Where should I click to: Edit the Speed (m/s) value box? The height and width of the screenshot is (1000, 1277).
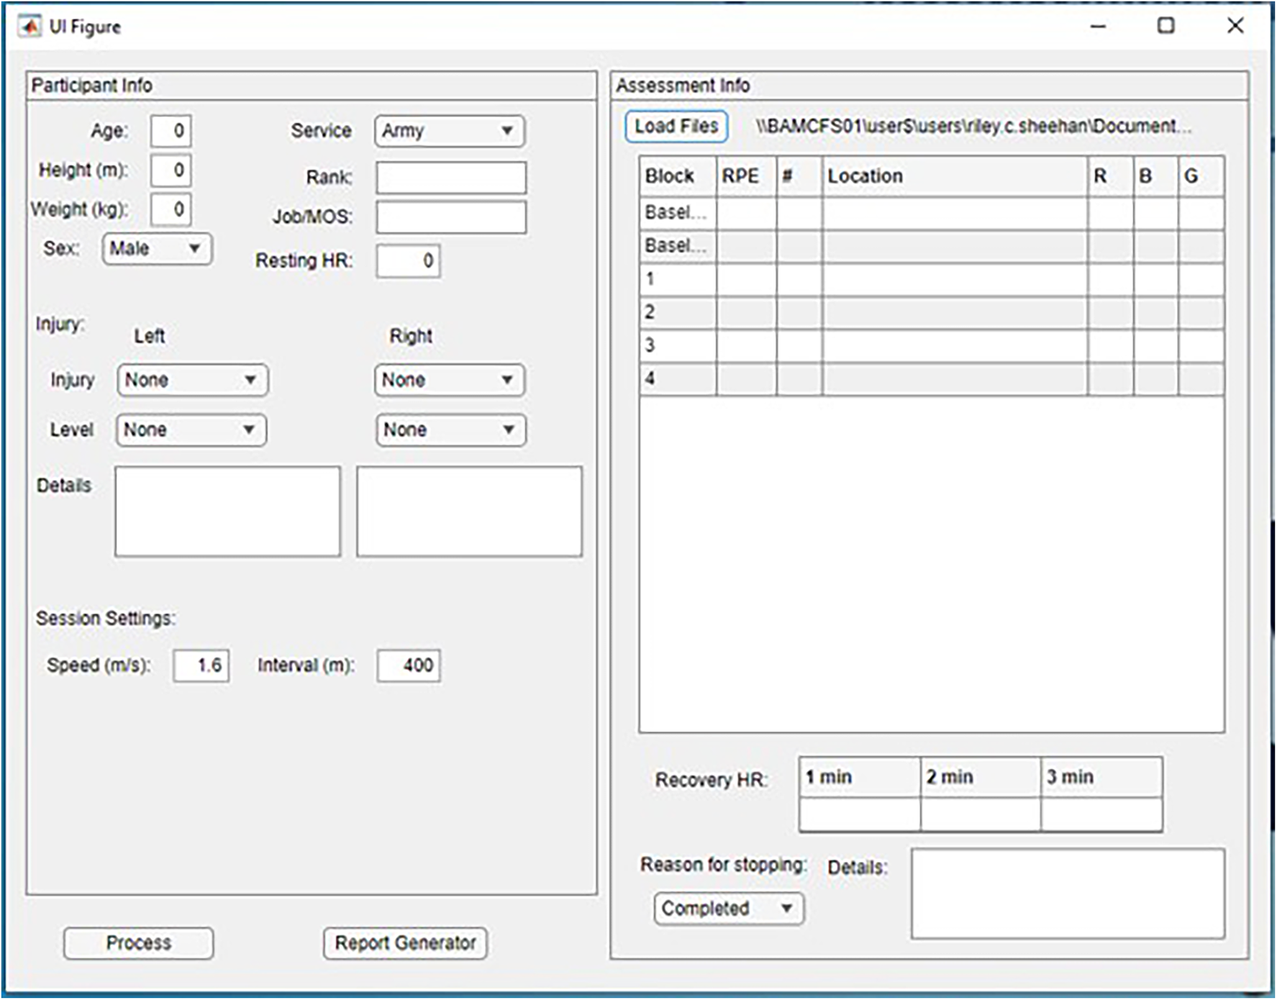[201, 665]
